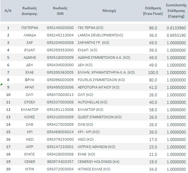Click the Στάθμιση (Free Float) header
The image size is (188, 173).
tap(153, 11)
